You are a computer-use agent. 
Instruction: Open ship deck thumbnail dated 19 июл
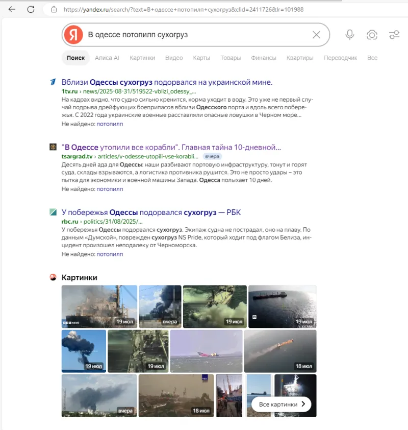pos(138,351)
